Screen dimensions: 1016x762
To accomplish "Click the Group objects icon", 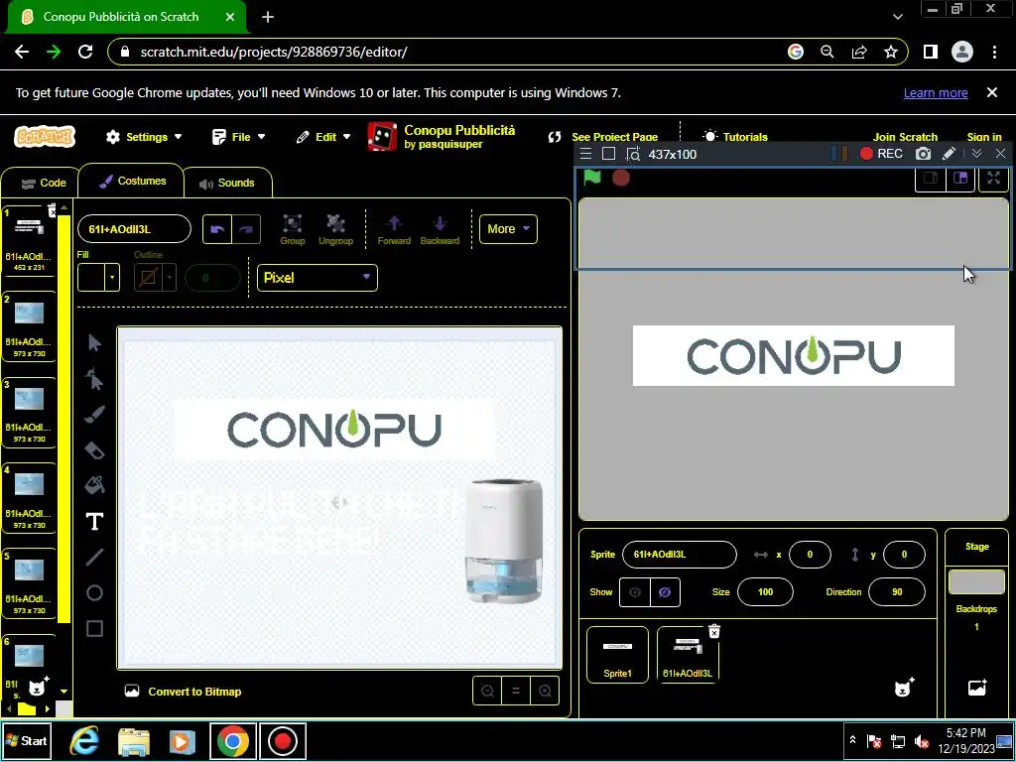I will coord(293,229).
